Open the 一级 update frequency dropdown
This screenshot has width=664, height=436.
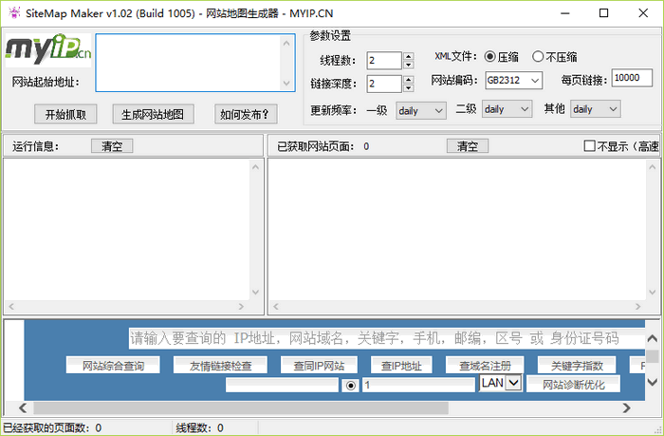421,111
